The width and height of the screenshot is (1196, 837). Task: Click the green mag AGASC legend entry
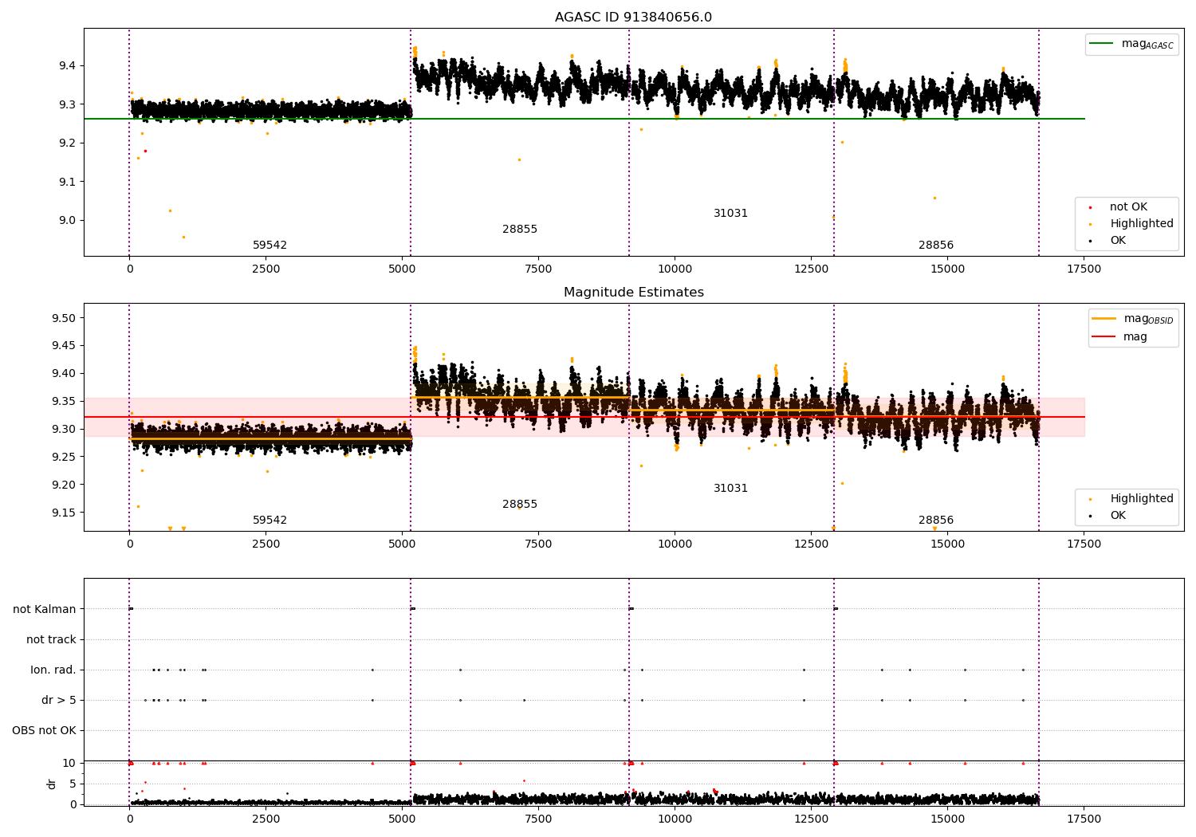pos(1131,44)
